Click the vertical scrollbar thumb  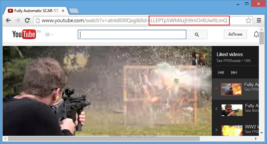pyautogui.click(x=261, y=38)
